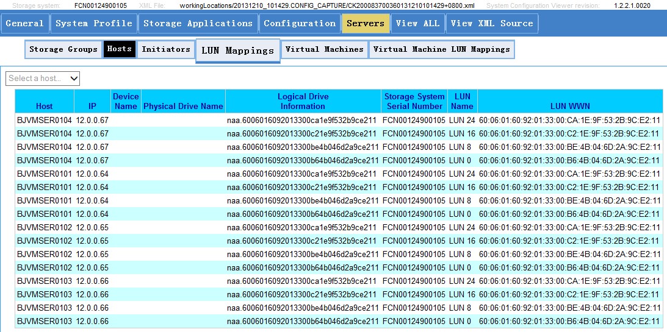Select host BJVMSER0102 in its LUN 8 row
This screenshot has height=332, width=667.
(45, 254)
